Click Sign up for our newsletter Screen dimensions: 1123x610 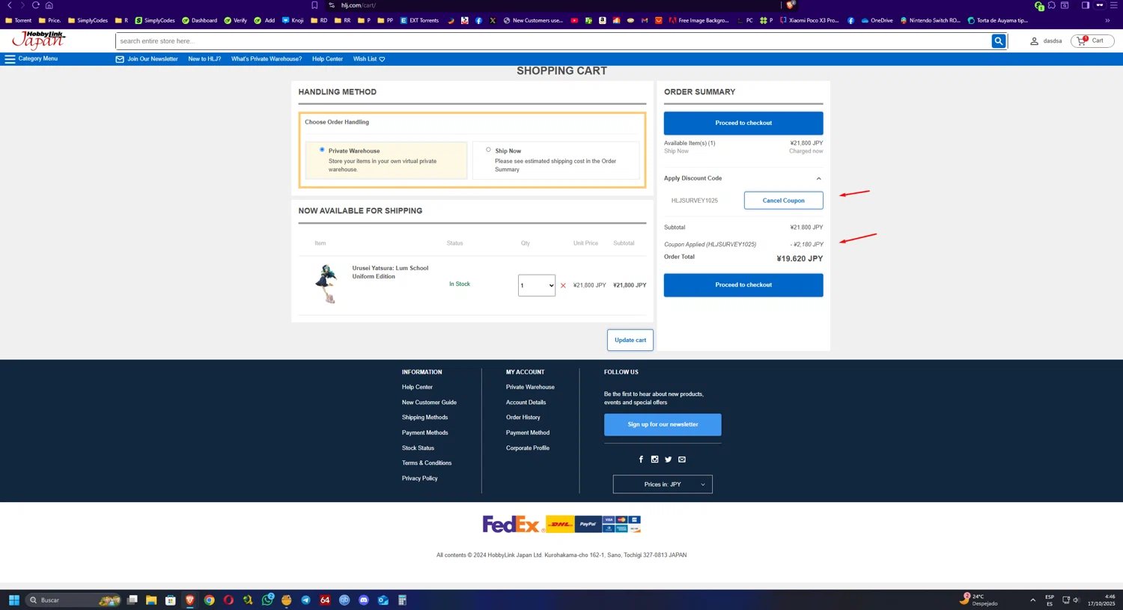tap(663, 424)
